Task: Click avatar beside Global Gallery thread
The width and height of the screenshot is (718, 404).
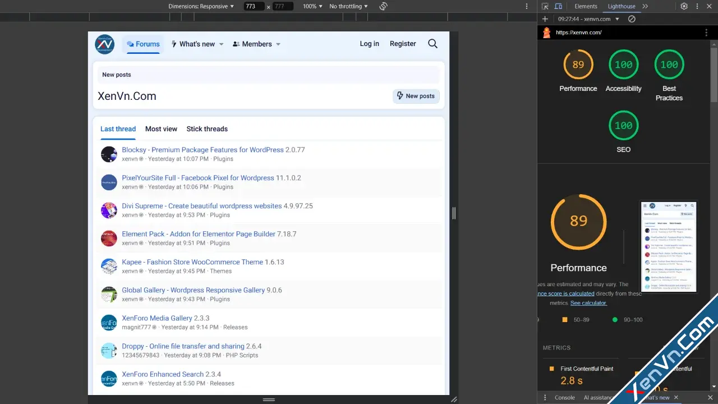Action: point(109,295)
